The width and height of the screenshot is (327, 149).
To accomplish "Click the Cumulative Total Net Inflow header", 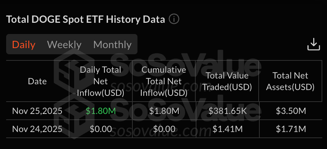I will (164, 81).
